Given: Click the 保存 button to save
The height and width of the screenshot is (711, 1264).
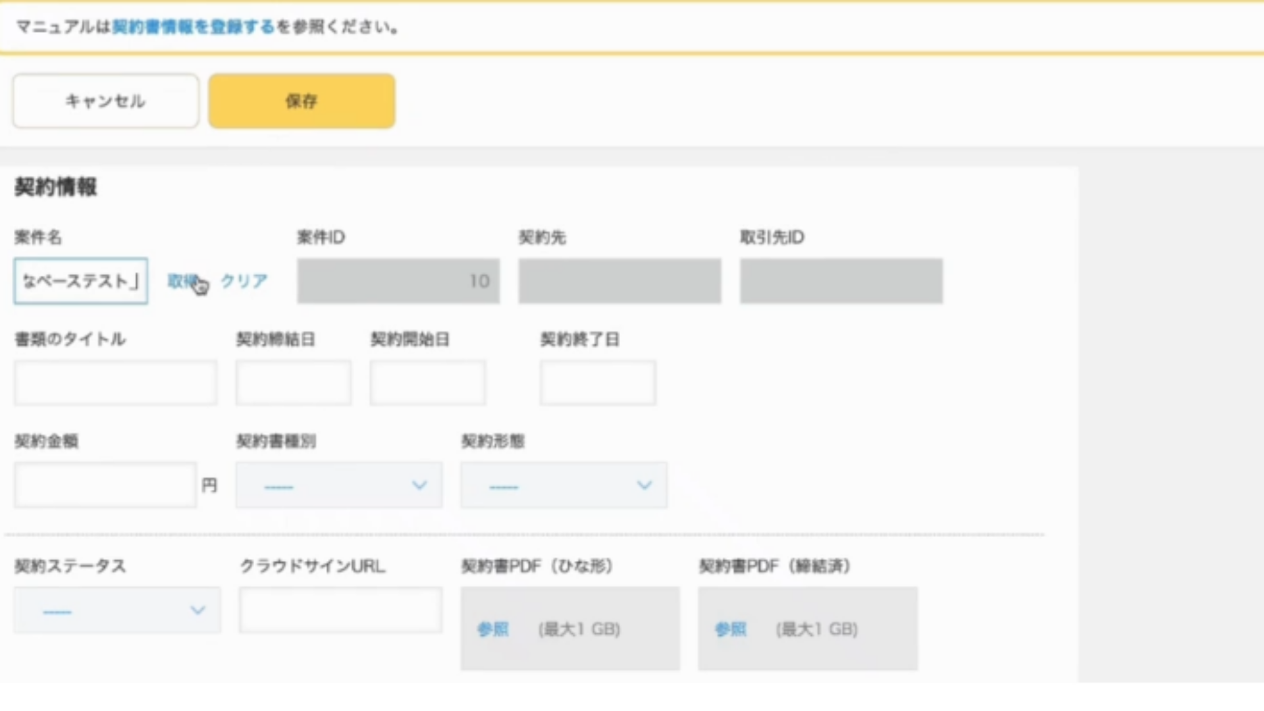Looking at the screenshot, I should point(302,101).
